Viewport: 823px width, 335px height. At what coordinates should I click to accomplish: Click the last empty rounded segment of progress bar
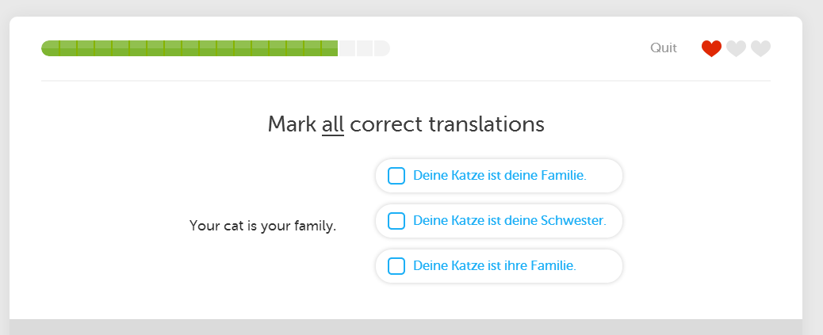pyautogui.click(x=381, y=48)
